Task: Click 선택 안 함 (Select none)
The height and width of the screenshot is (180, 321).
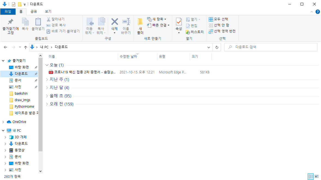Action: [x=219, y=25]
